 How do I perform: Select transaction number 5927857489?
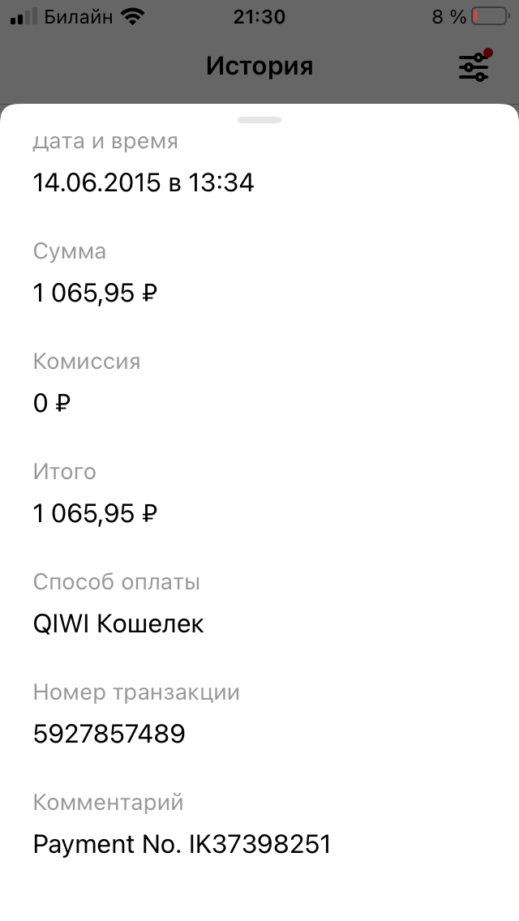(x=109, y=734)
